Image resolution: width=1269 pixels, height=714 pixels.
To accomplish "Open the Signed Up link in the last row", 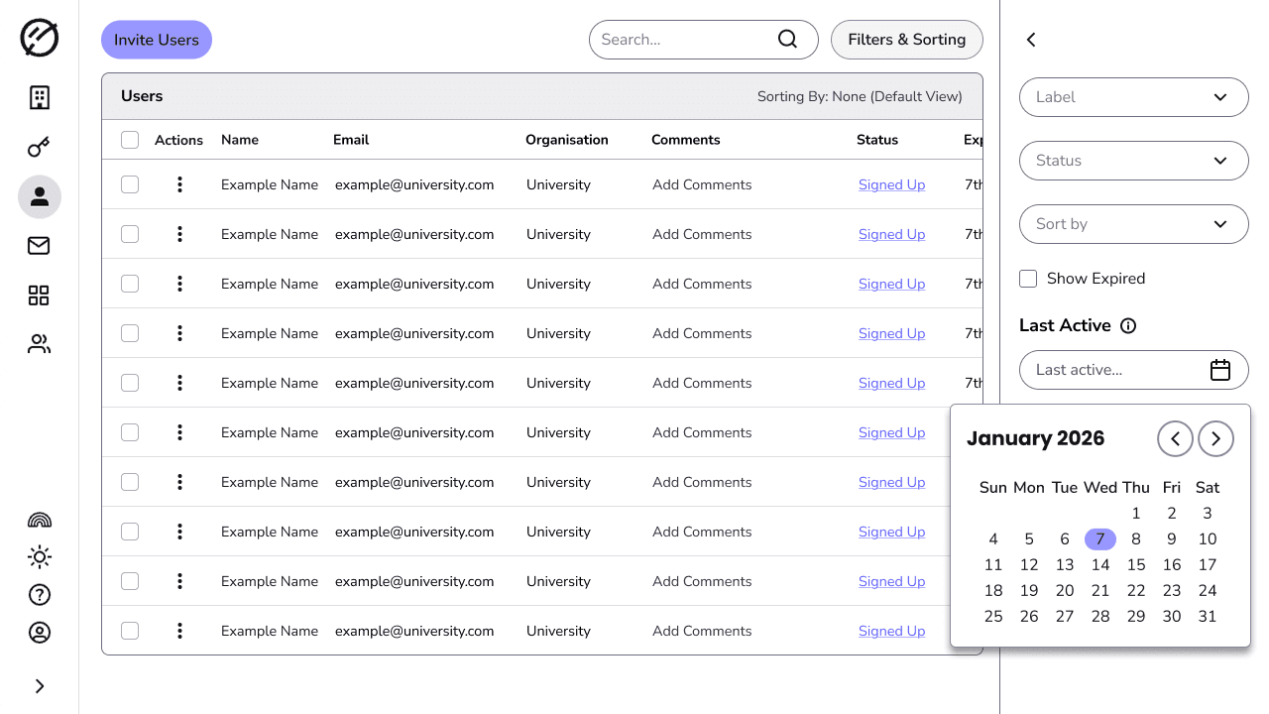I will coord(891,631).
